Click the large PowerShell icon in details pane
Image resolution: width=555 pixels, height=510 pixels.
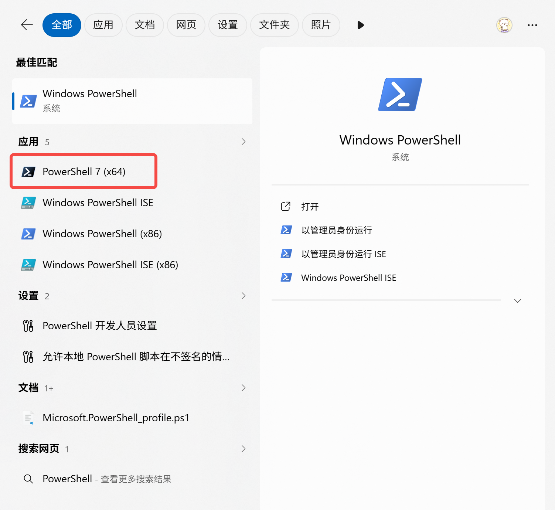click(x=400, y=95)
